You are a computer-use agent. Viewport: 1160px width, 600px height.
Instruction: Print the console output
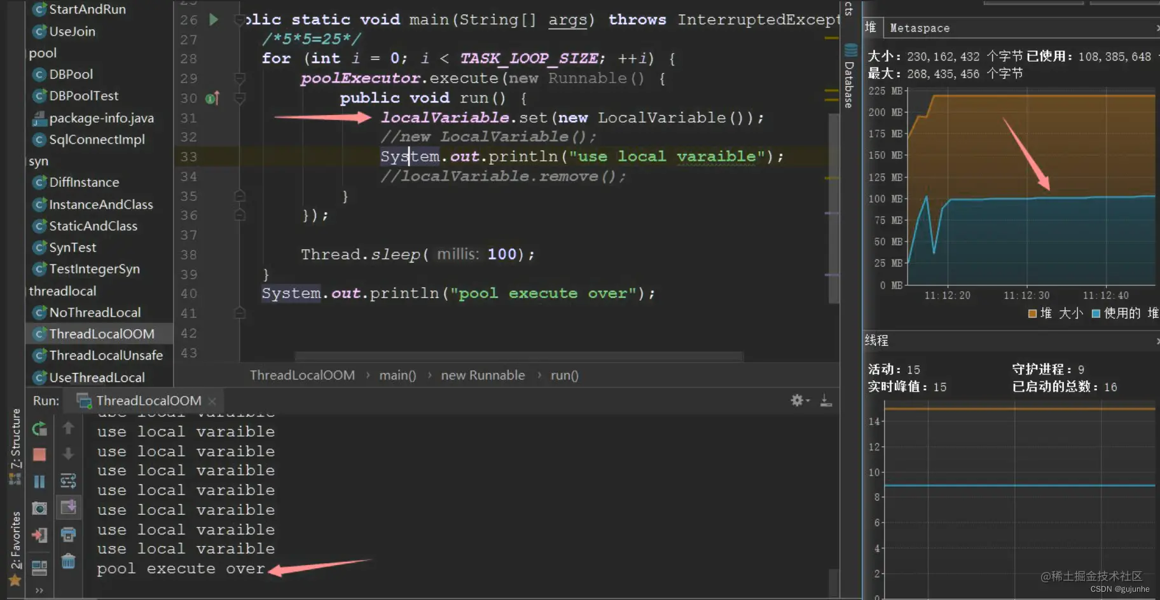68,535
